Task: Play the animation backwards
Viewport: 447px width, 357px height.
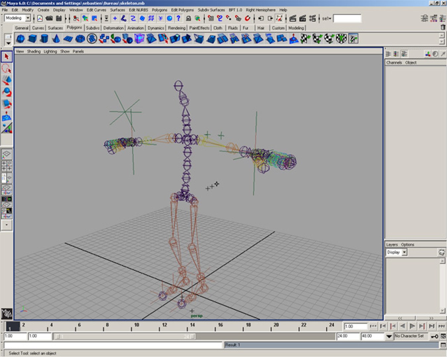Action: pos(402,326)
